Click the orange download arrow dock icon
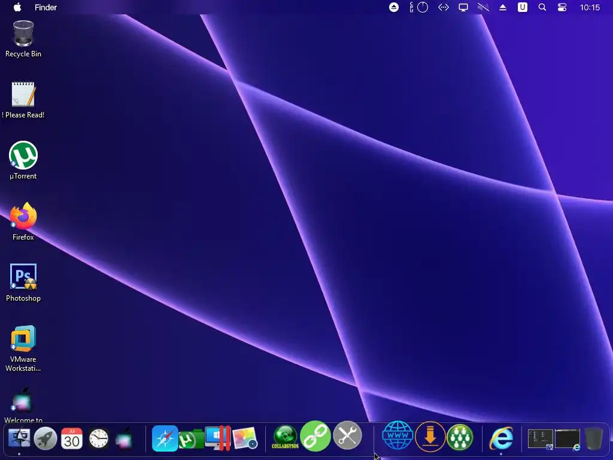The image size is (613, 460). [430, 436]
